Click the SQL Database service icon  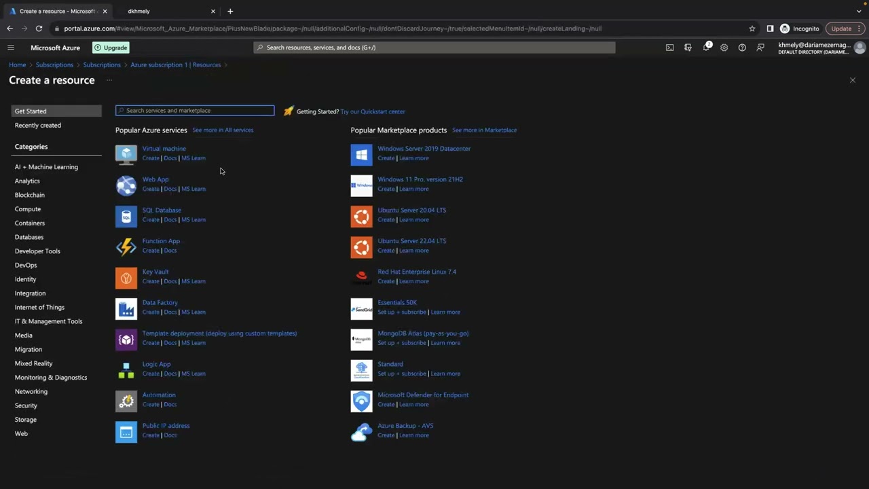pyautogui.click(x=126, y=216)
